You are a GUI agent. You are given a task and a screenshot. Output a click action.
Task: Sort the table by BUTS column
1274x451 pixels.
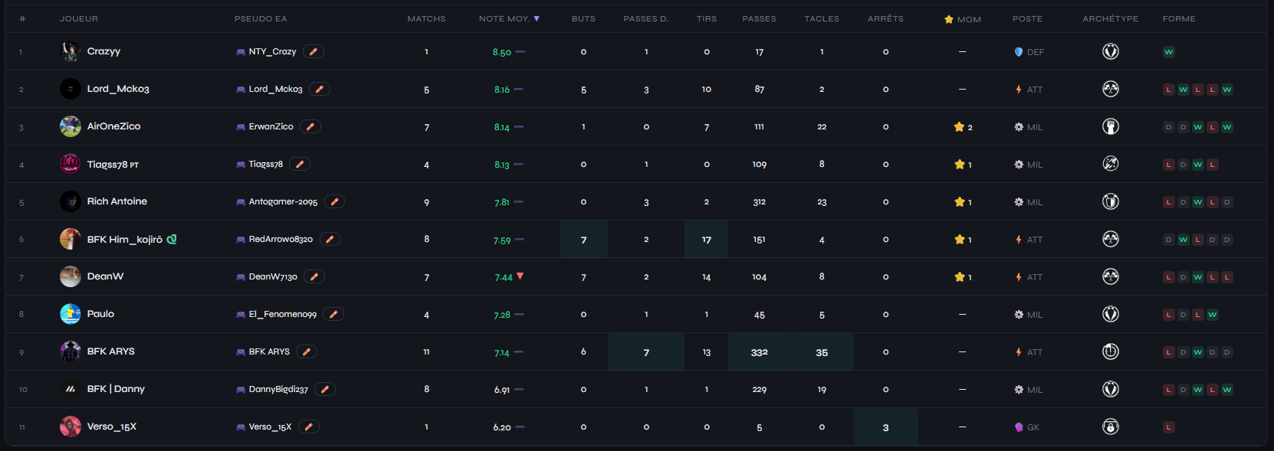pyautogui.click(x=583, y=18)
